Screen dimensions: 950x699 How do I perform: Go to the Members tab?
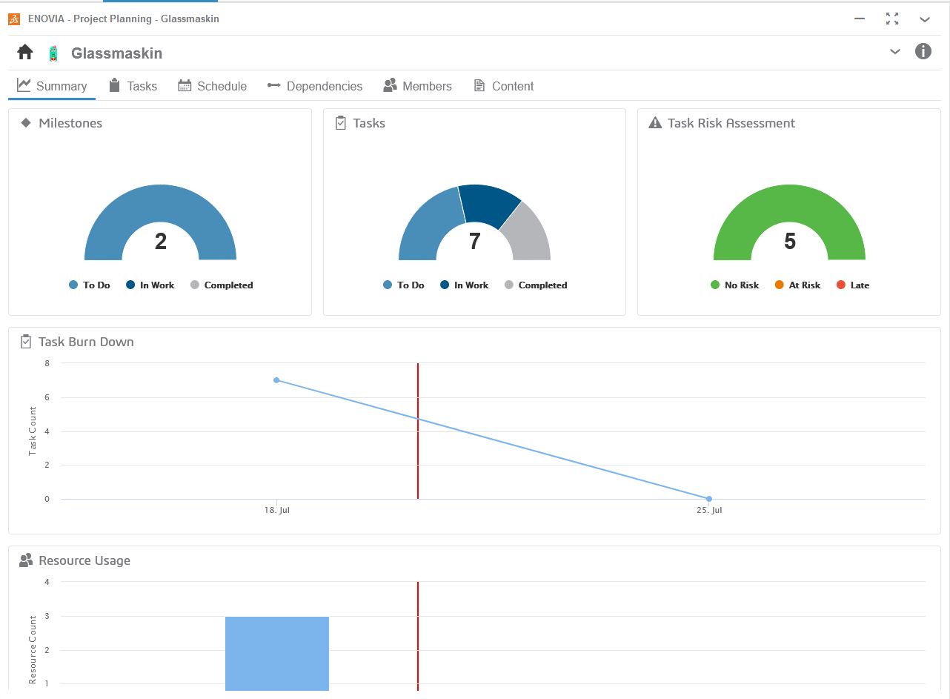pos(417,86)
